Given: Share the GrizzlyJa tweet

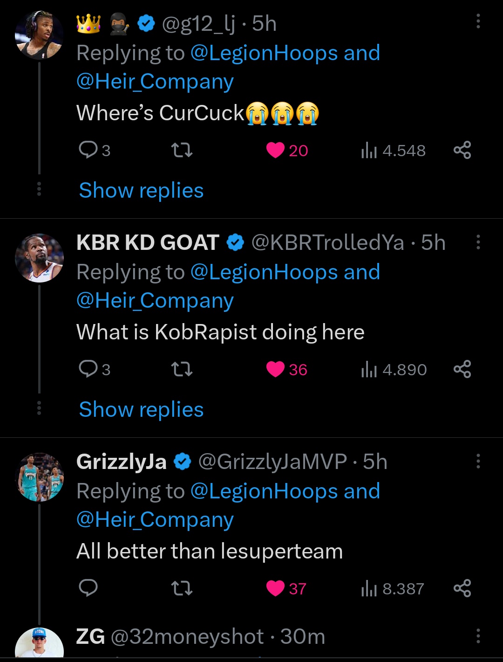Looking at the screenshot, I should point(462,588).
